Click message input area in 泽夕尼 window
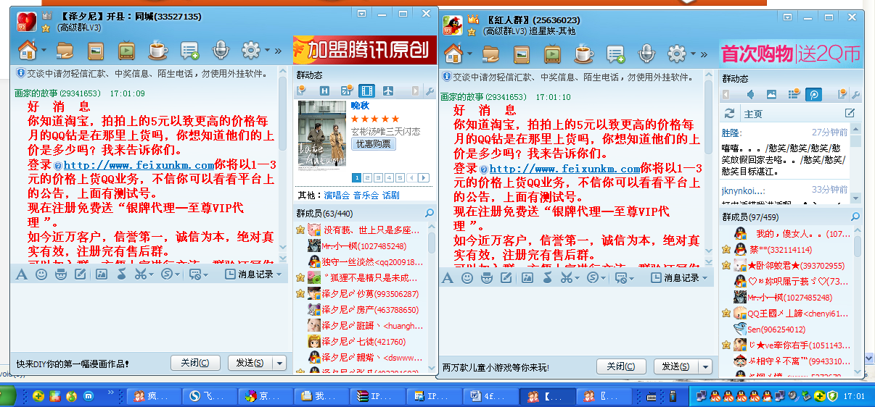This screenshot has height=407, width=875. 148,316
